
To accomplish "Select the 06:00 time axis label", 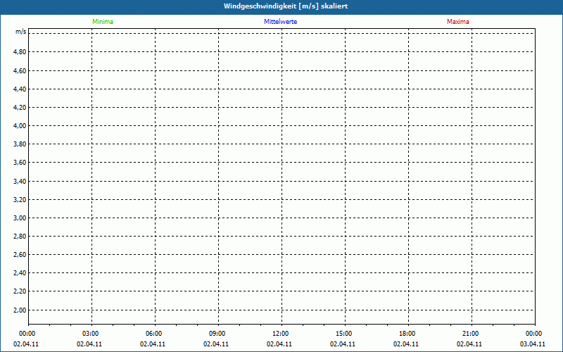I will click(154, 334).
